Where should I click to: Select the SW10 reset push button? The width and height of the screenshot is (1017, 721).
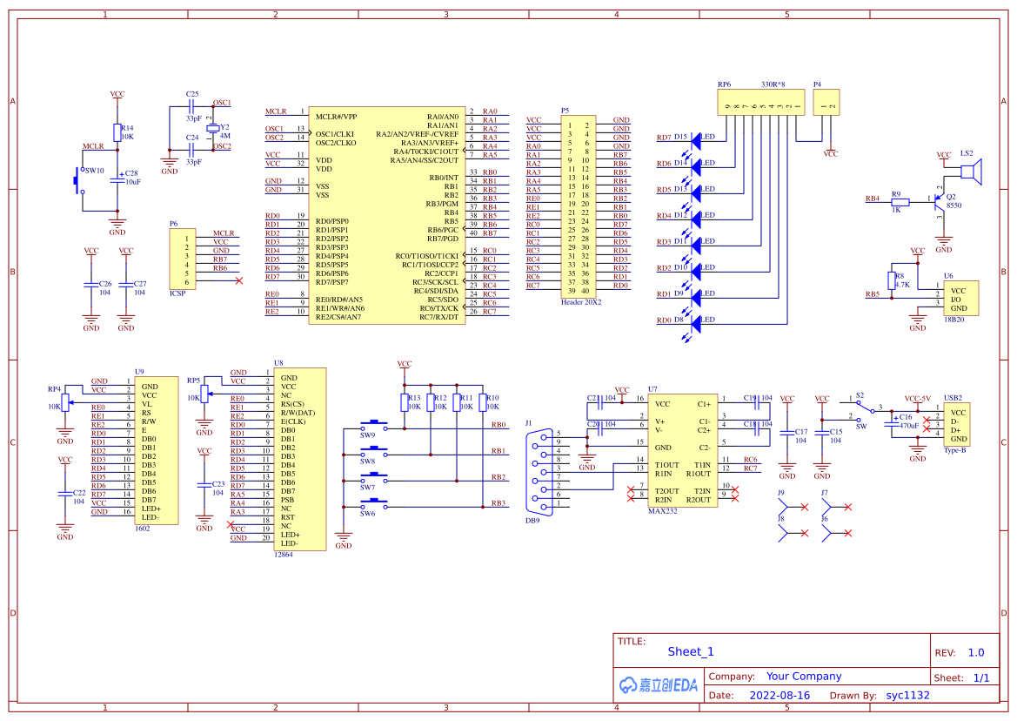(x=79, y=179)
